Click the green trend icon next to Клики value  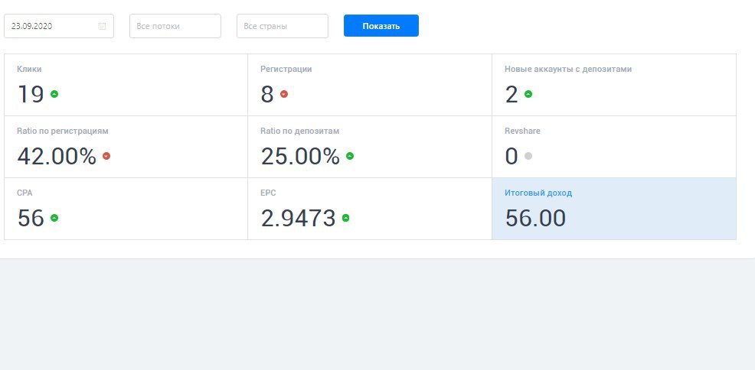54,94
